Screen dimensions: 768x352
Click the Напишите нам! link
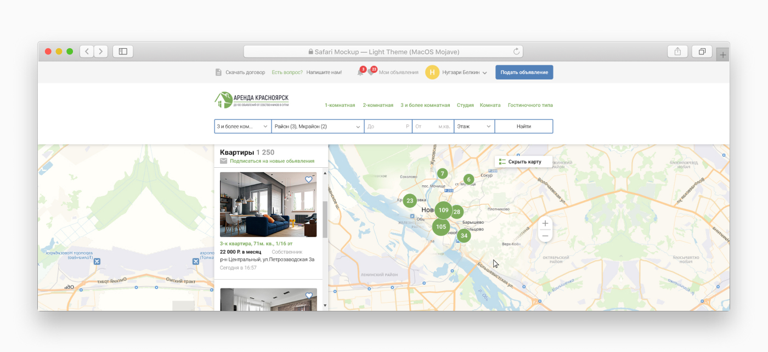click(x=324, y=72)
